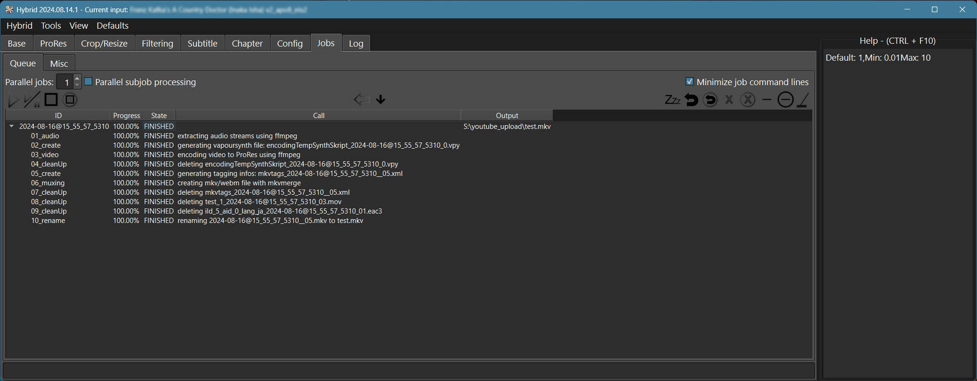Click the 'renaming ... to test.mkv' call text
Screen dimensions: 977x381
[270, 221]
